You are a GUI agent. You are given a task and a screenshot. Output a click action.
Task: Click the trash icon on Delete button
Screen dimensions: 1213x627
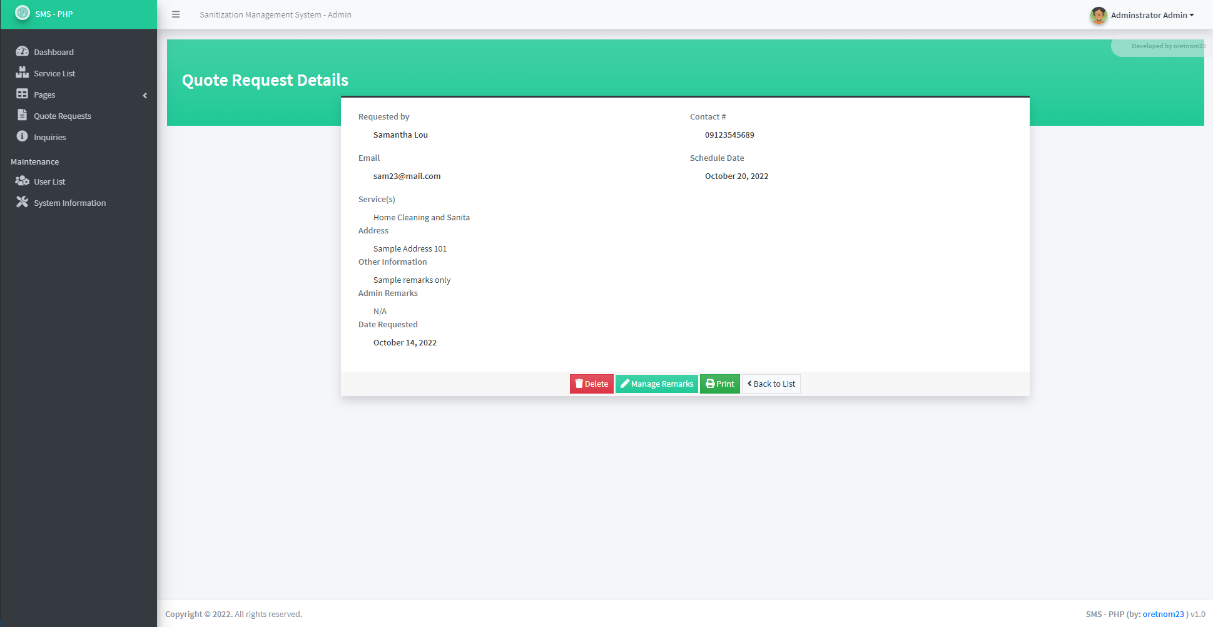579,384
